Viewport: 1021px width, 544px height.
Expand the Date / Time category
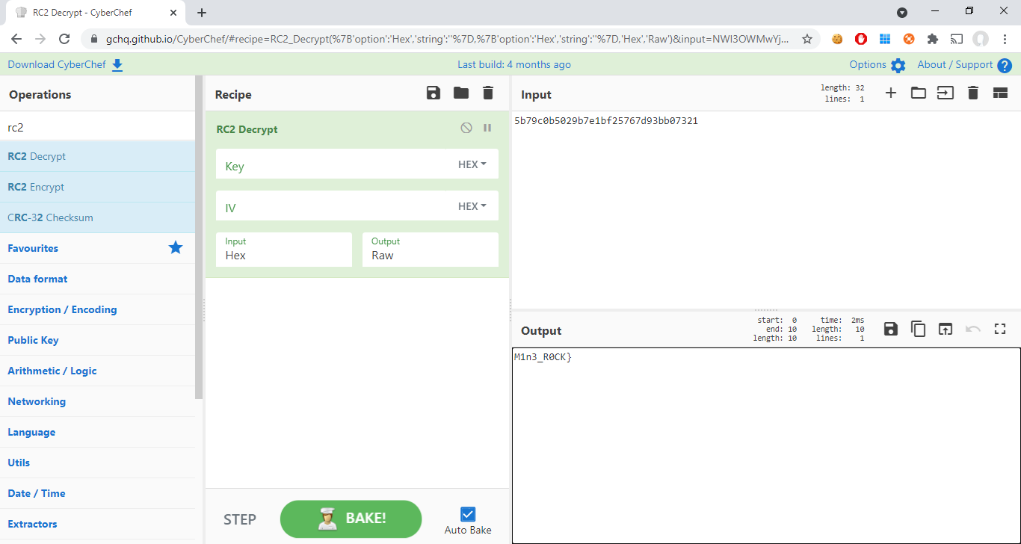tap(97, 493)
